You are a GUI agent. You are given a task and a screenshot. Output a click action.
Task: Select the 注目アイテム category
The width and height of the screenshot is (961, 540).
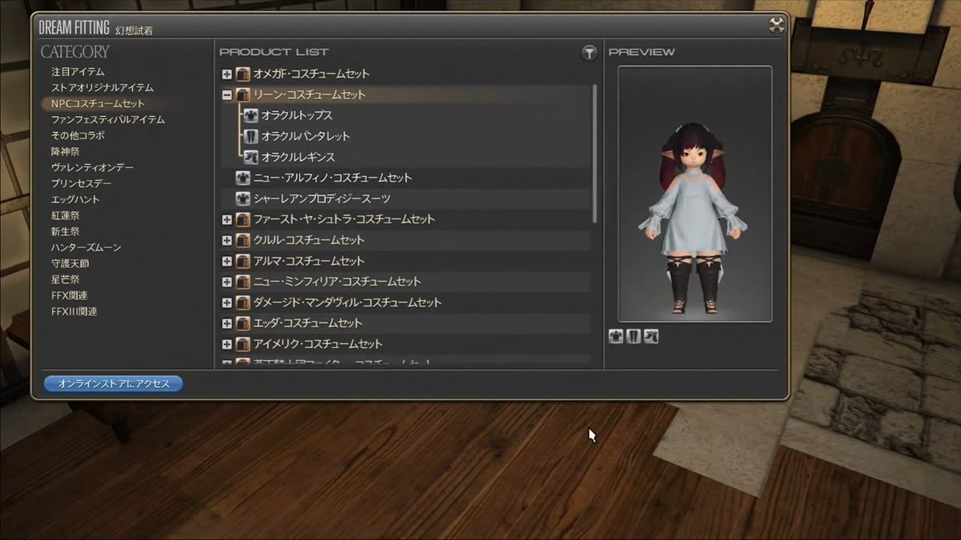(x=78, y=72)
